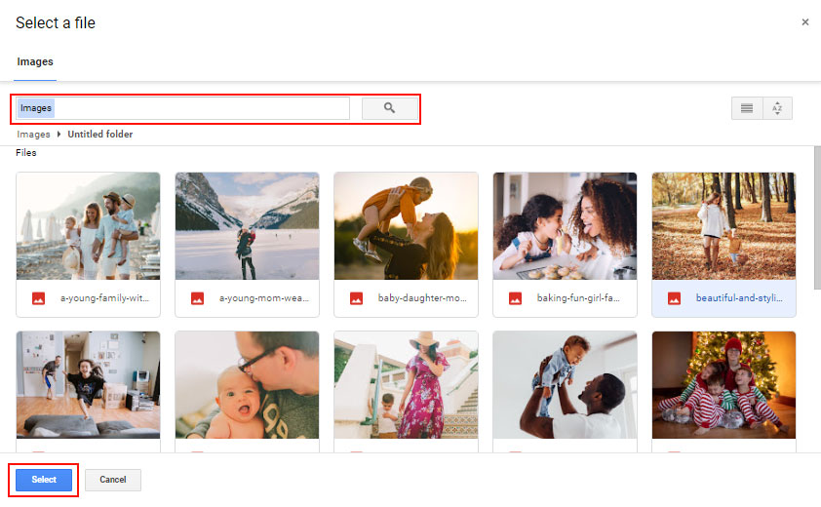
Task: Focus the search field containing Images
Action: [182, 108]
